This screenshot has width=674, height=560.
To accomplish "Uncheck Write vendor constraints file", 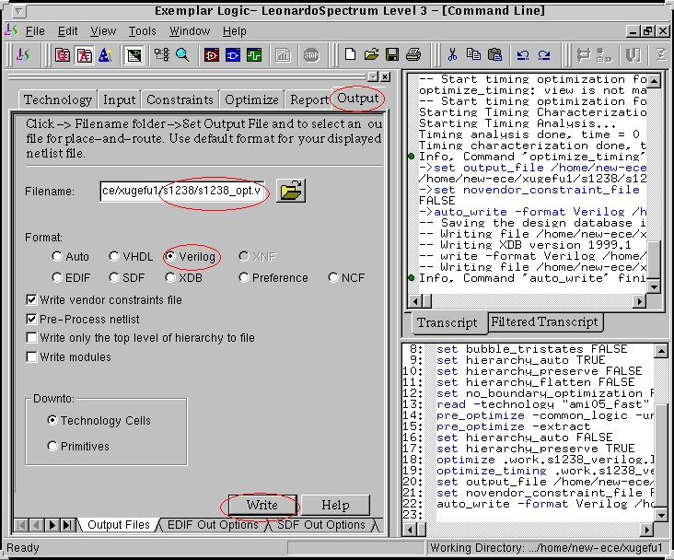I will (x=31, y=299).
